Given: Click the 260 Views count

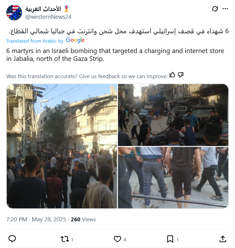Looking at the screenshot, I should coord(83,219).
